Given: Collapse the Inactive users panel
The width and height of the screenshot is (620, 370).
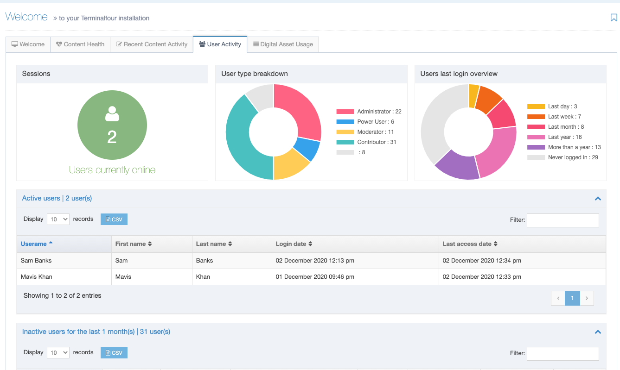Looking at the screenshot, I should click(x=598, y=332).
